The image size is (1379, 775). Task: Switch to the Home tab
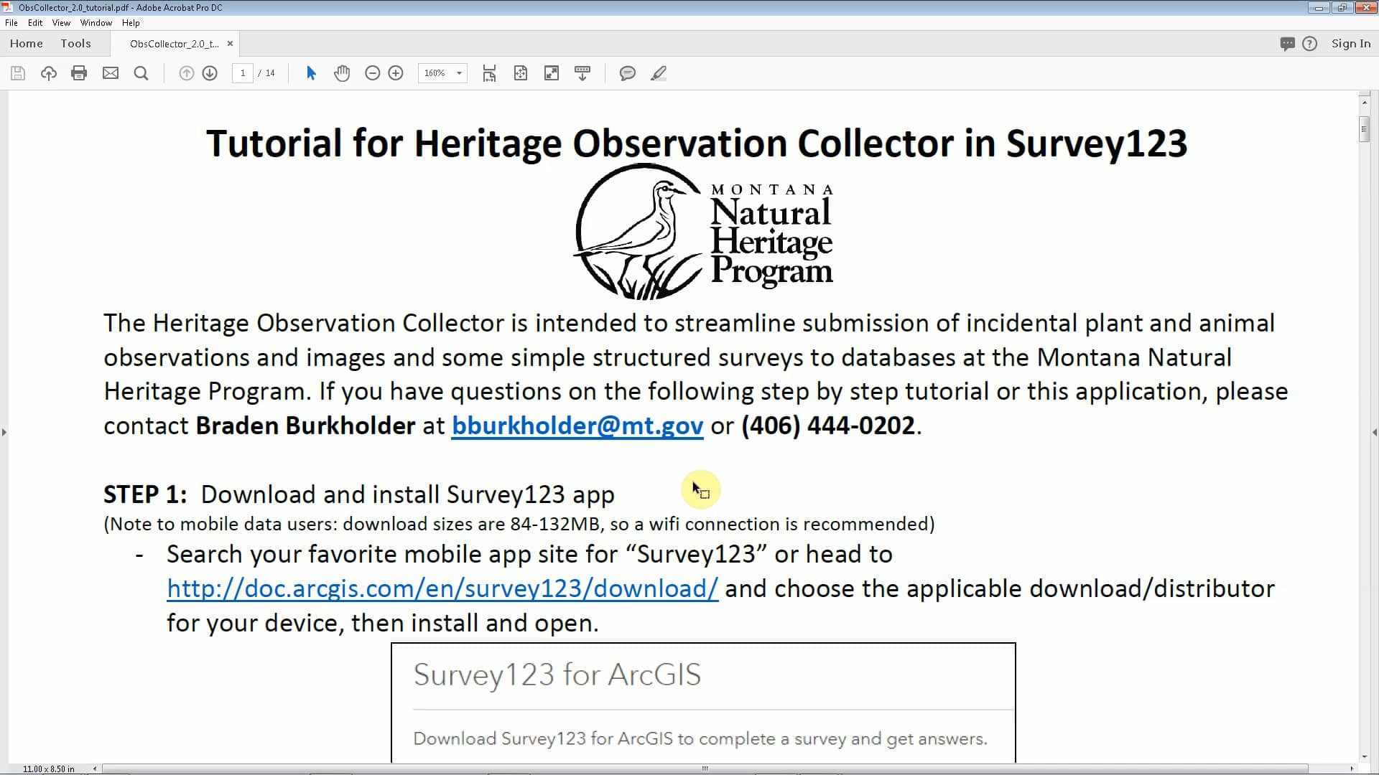point(27,44)
